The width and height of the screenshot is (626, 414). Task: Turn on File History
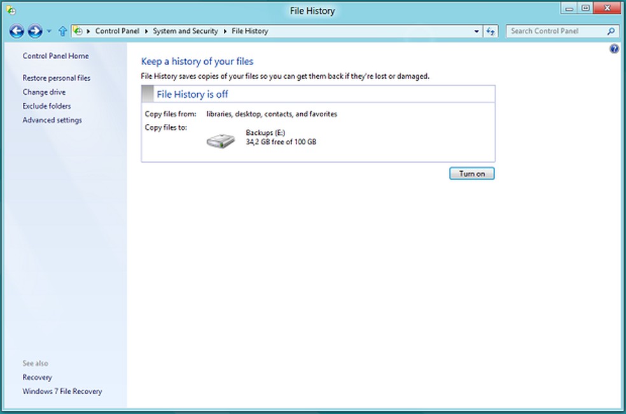tap(472, 174)
